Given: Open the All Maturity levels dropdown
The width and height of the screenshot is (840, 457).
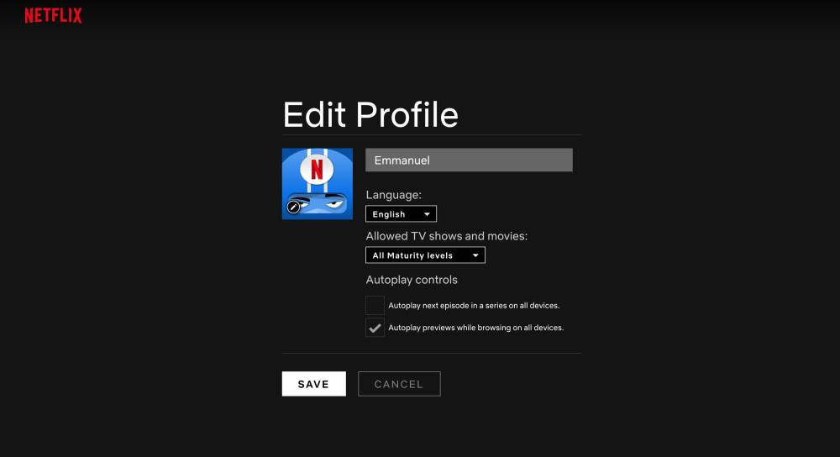Looking at the screenshot, I should point(425,255).
